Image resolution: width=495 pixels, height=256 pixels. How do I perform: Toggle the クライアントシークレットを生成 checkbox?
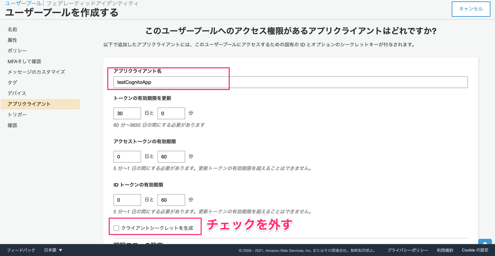116,228
